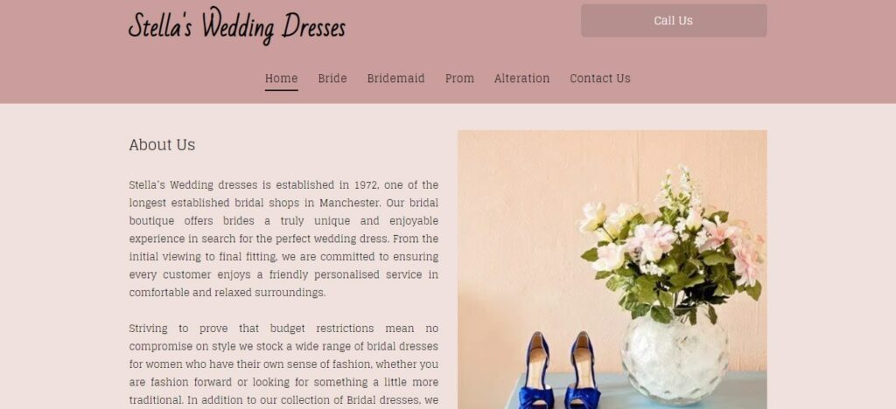
Task: Click the Stella's Wedding Dresses logo
Action: [x=236, y=25]
